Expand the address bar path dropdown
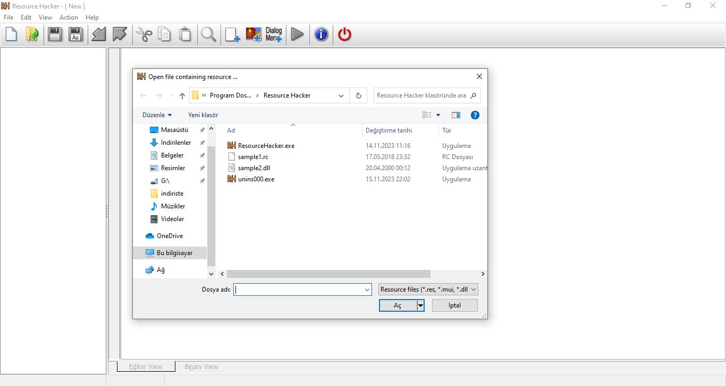The width and height of the screenshot is (726, 386). 341,95
